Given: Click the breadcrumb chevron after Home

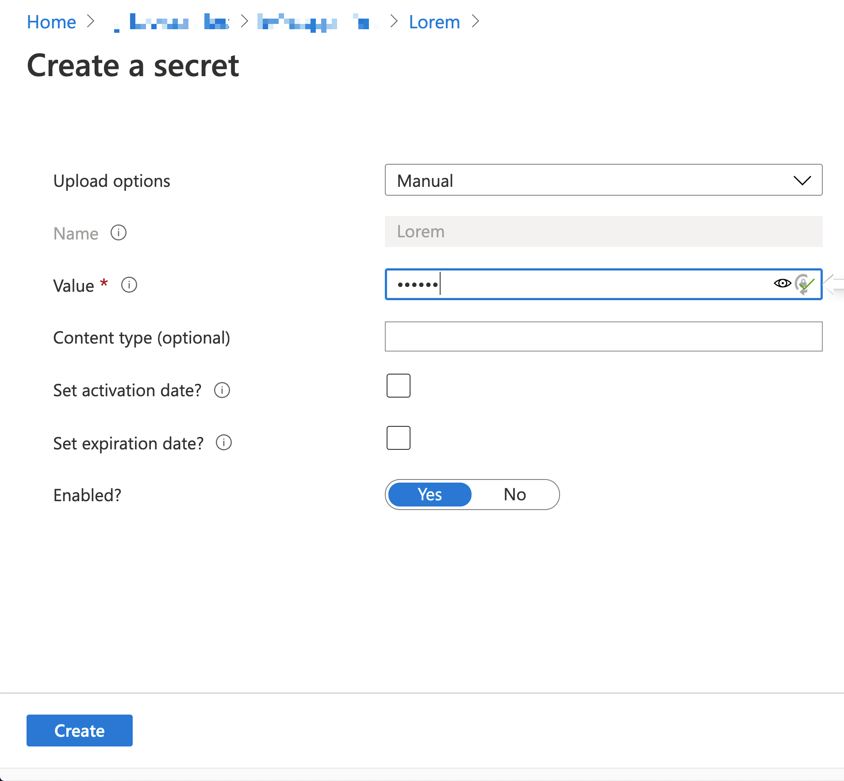Looking at the screenshot, I should 92,21.
